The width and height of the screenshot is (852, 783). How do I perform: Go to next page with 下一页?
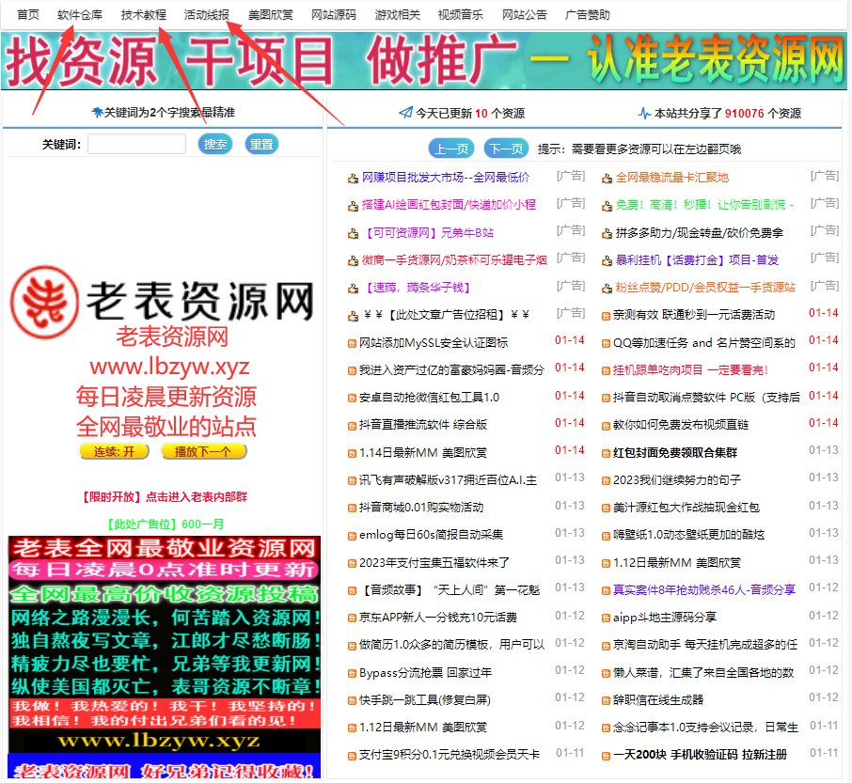click(x=506, y=149)
